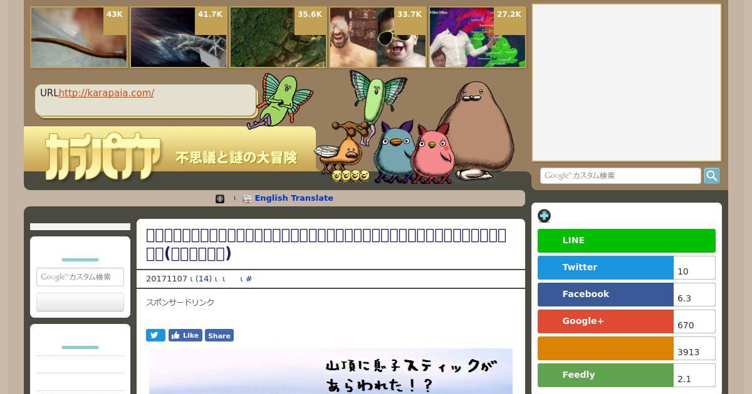Click the left sidebar search submit button
This screenshot has width=752, height=394.
[x=80, y=301]
